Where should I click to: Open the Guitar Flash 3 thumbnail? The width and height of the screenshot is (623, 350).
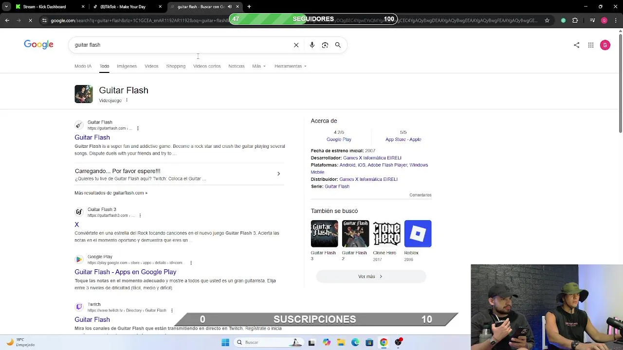click(x=324, y=234)
